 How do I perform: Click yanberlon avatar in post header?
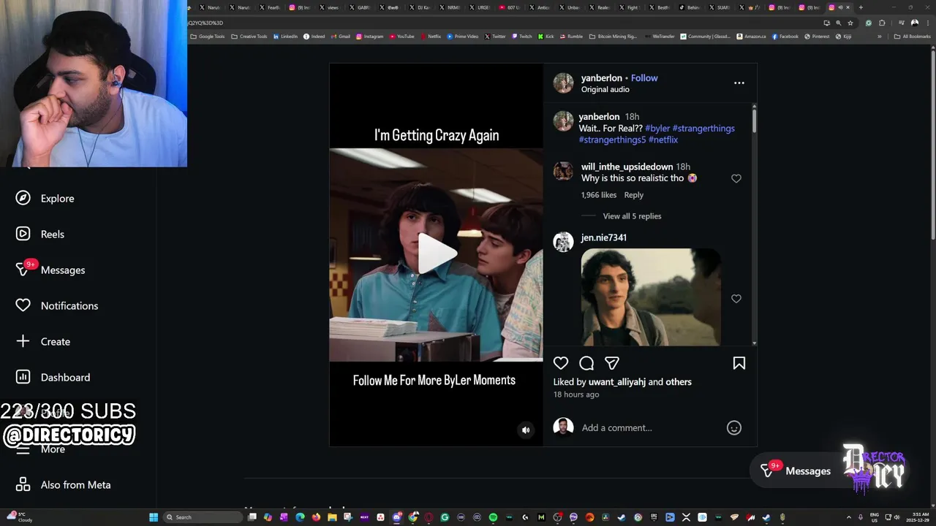pos(563,83)
